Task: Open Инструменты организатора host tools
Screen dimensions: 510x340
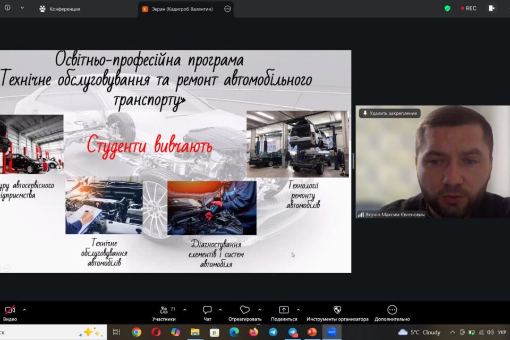Action: pyautogui.click(x=337, y=313)
